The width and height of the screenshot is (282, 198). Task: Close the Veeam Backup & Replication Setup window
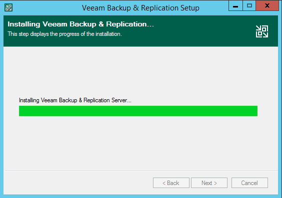tap(267, 6)
